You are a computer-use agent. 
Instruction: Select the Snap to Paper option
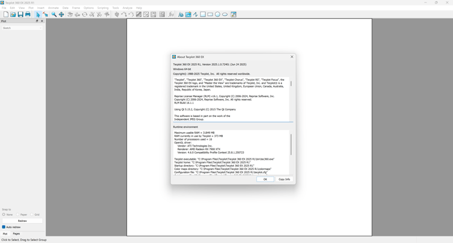click(x=18, y=215)
